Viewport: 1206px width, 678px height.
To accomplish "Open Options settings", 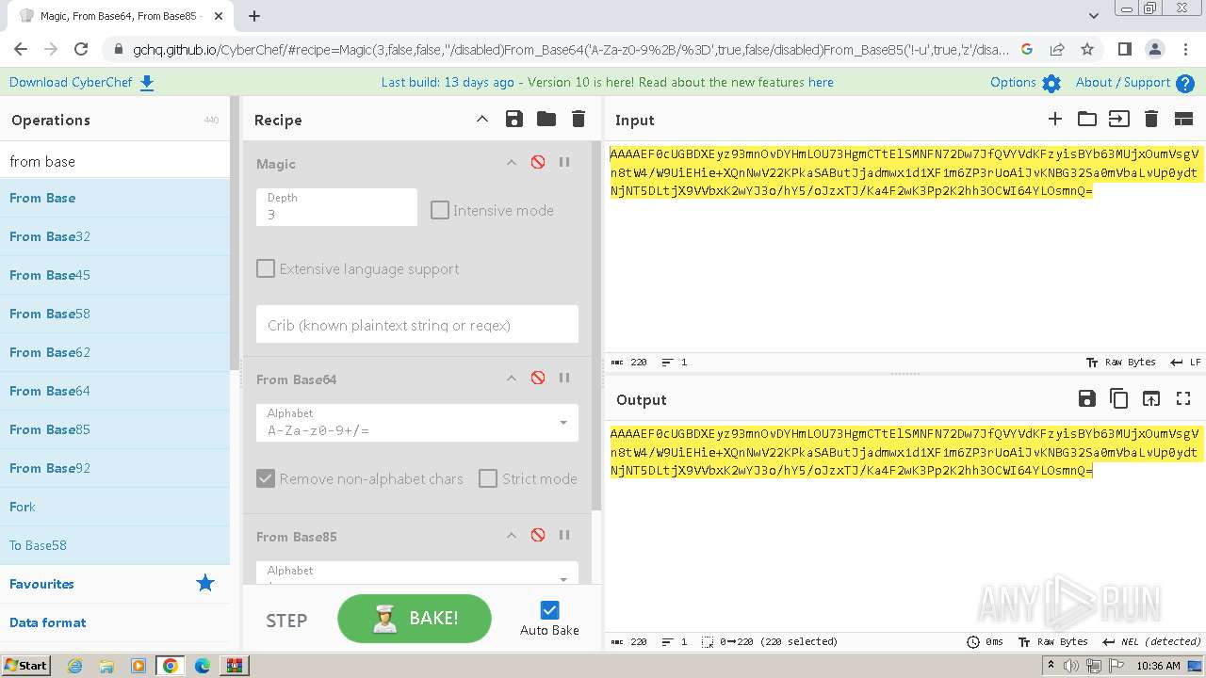I will tap(1025, 82).
